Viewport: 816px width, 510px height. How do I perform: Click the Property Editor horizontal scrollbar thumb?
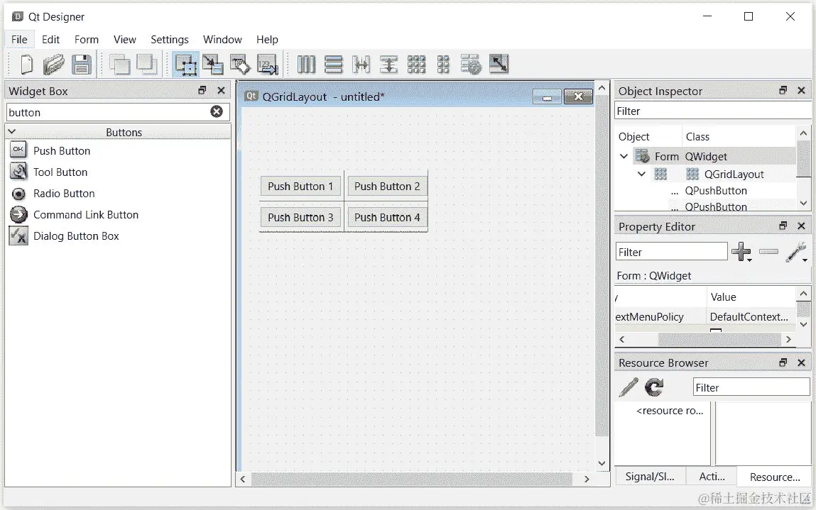point(719,340)
